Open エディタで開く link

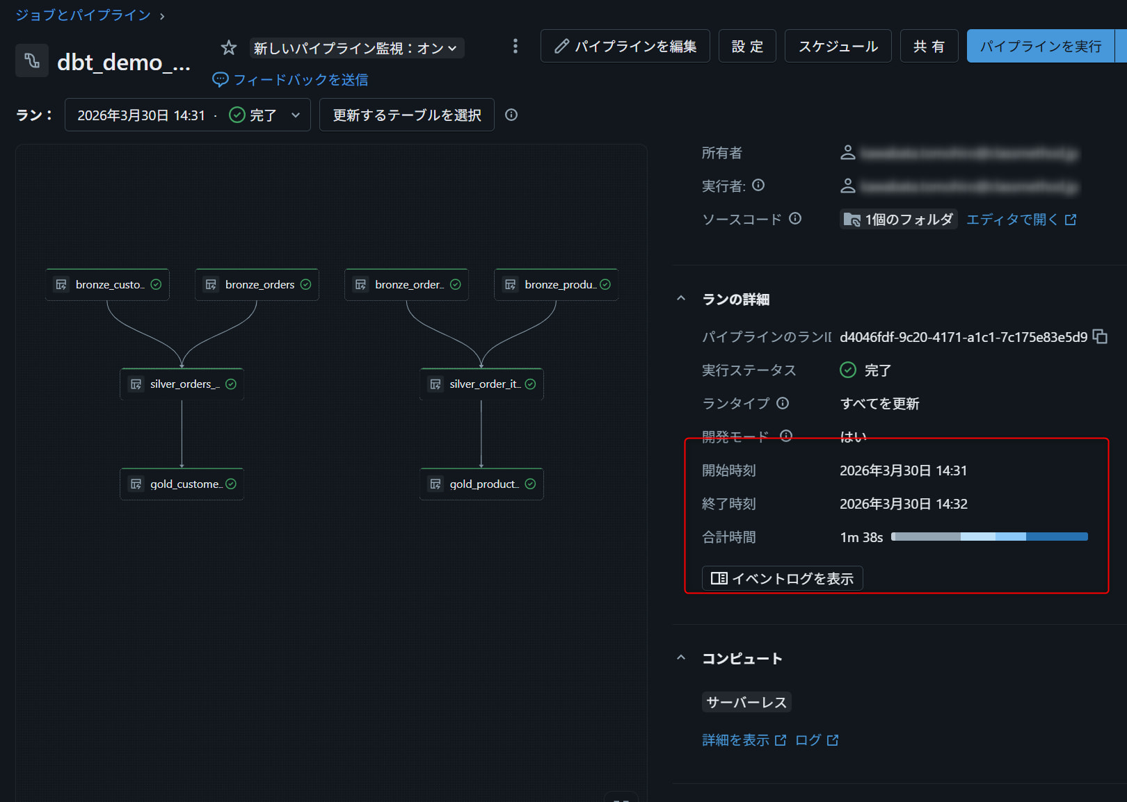tap(1021, 220)
